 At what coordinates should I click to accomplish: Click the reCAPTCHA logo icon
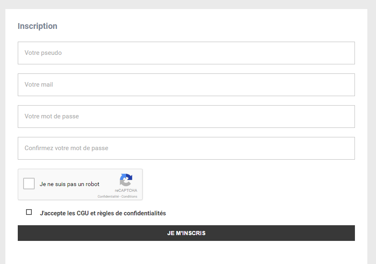(x=126, y=180)
